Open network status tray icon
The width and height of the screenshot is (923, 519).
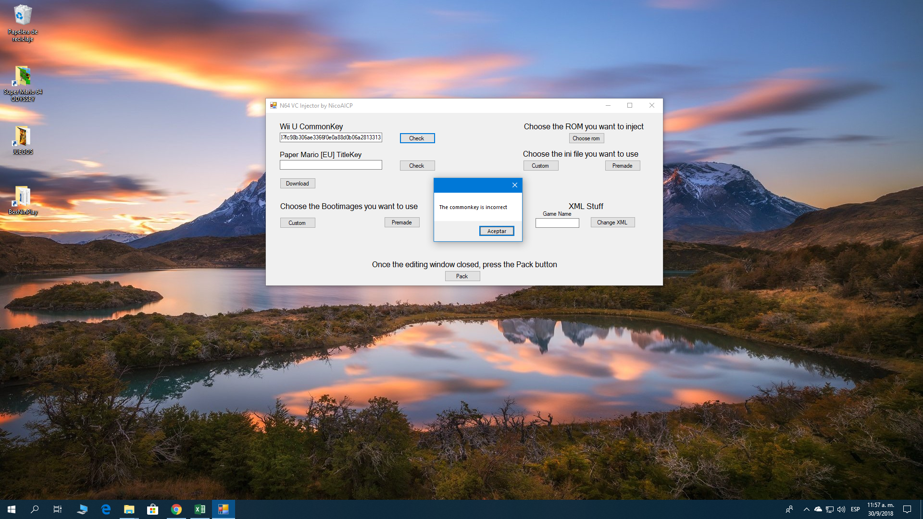click(x=830, y=509)
